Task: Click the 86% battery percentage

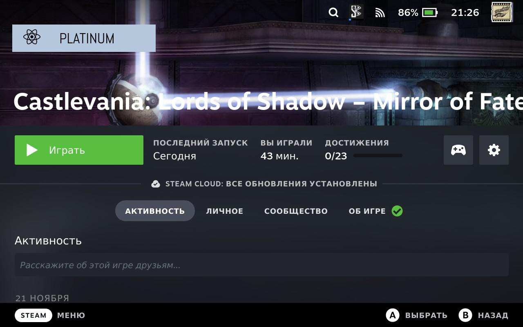Action: point(408,13)
